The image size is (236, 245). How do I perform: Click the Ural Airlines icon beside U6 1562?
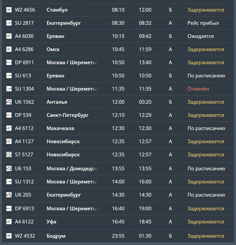pos(9,102)
